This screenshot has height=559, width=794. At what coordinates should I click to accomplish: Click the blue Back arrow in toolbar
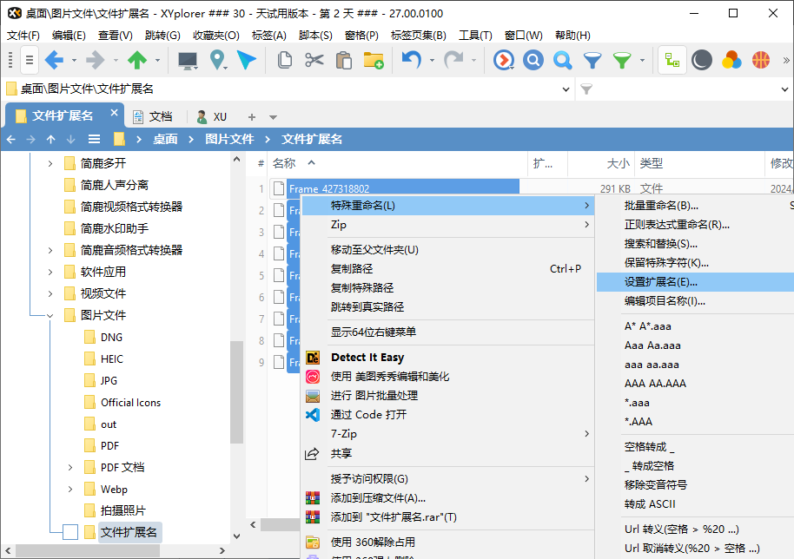(x=54, y=60)
